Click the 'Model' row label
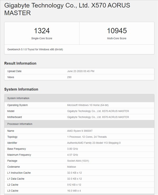The height and width of the screenshot is (195, 158). click(11, 111)
